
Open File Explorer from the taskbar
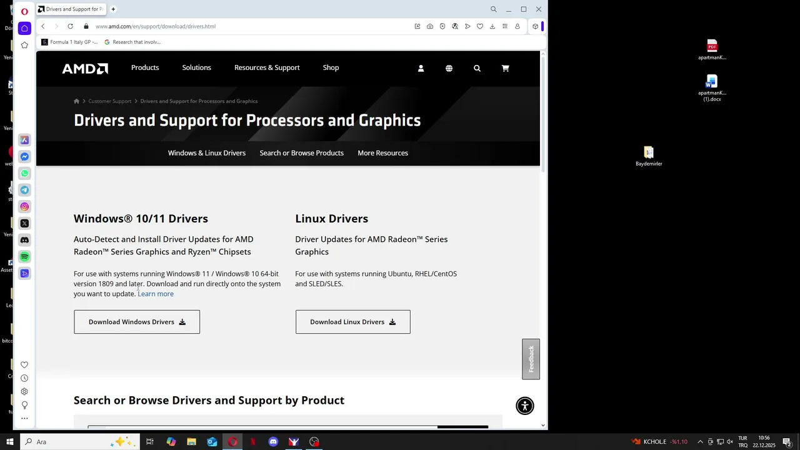(191, 442)
